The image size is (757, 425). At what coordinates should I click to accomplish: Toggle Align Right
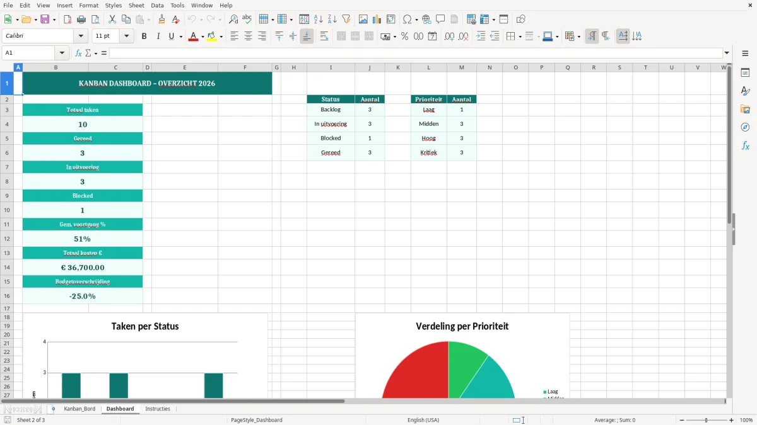pyautogui.click(x=262, y=37)
